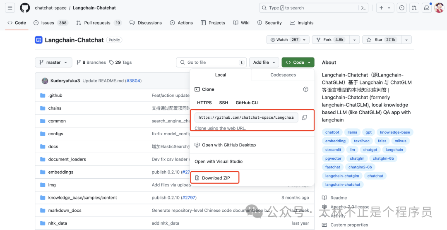This screenshot has width=447, height=230.
Task: Open the Add file dropdown
Action: (x=264, y=62)
